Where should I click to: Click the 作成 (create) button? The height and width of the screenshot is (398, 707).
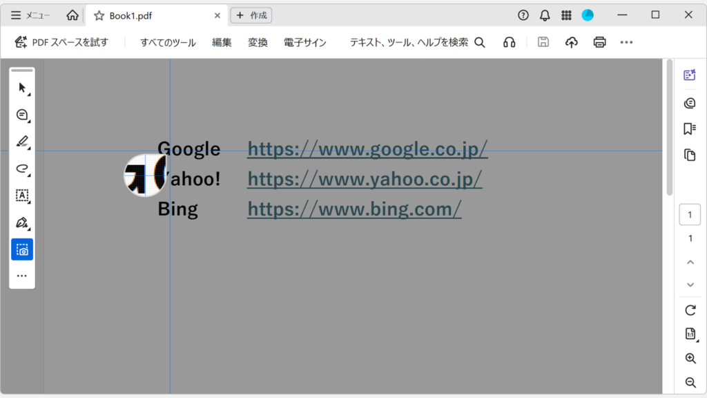[251, 15]
